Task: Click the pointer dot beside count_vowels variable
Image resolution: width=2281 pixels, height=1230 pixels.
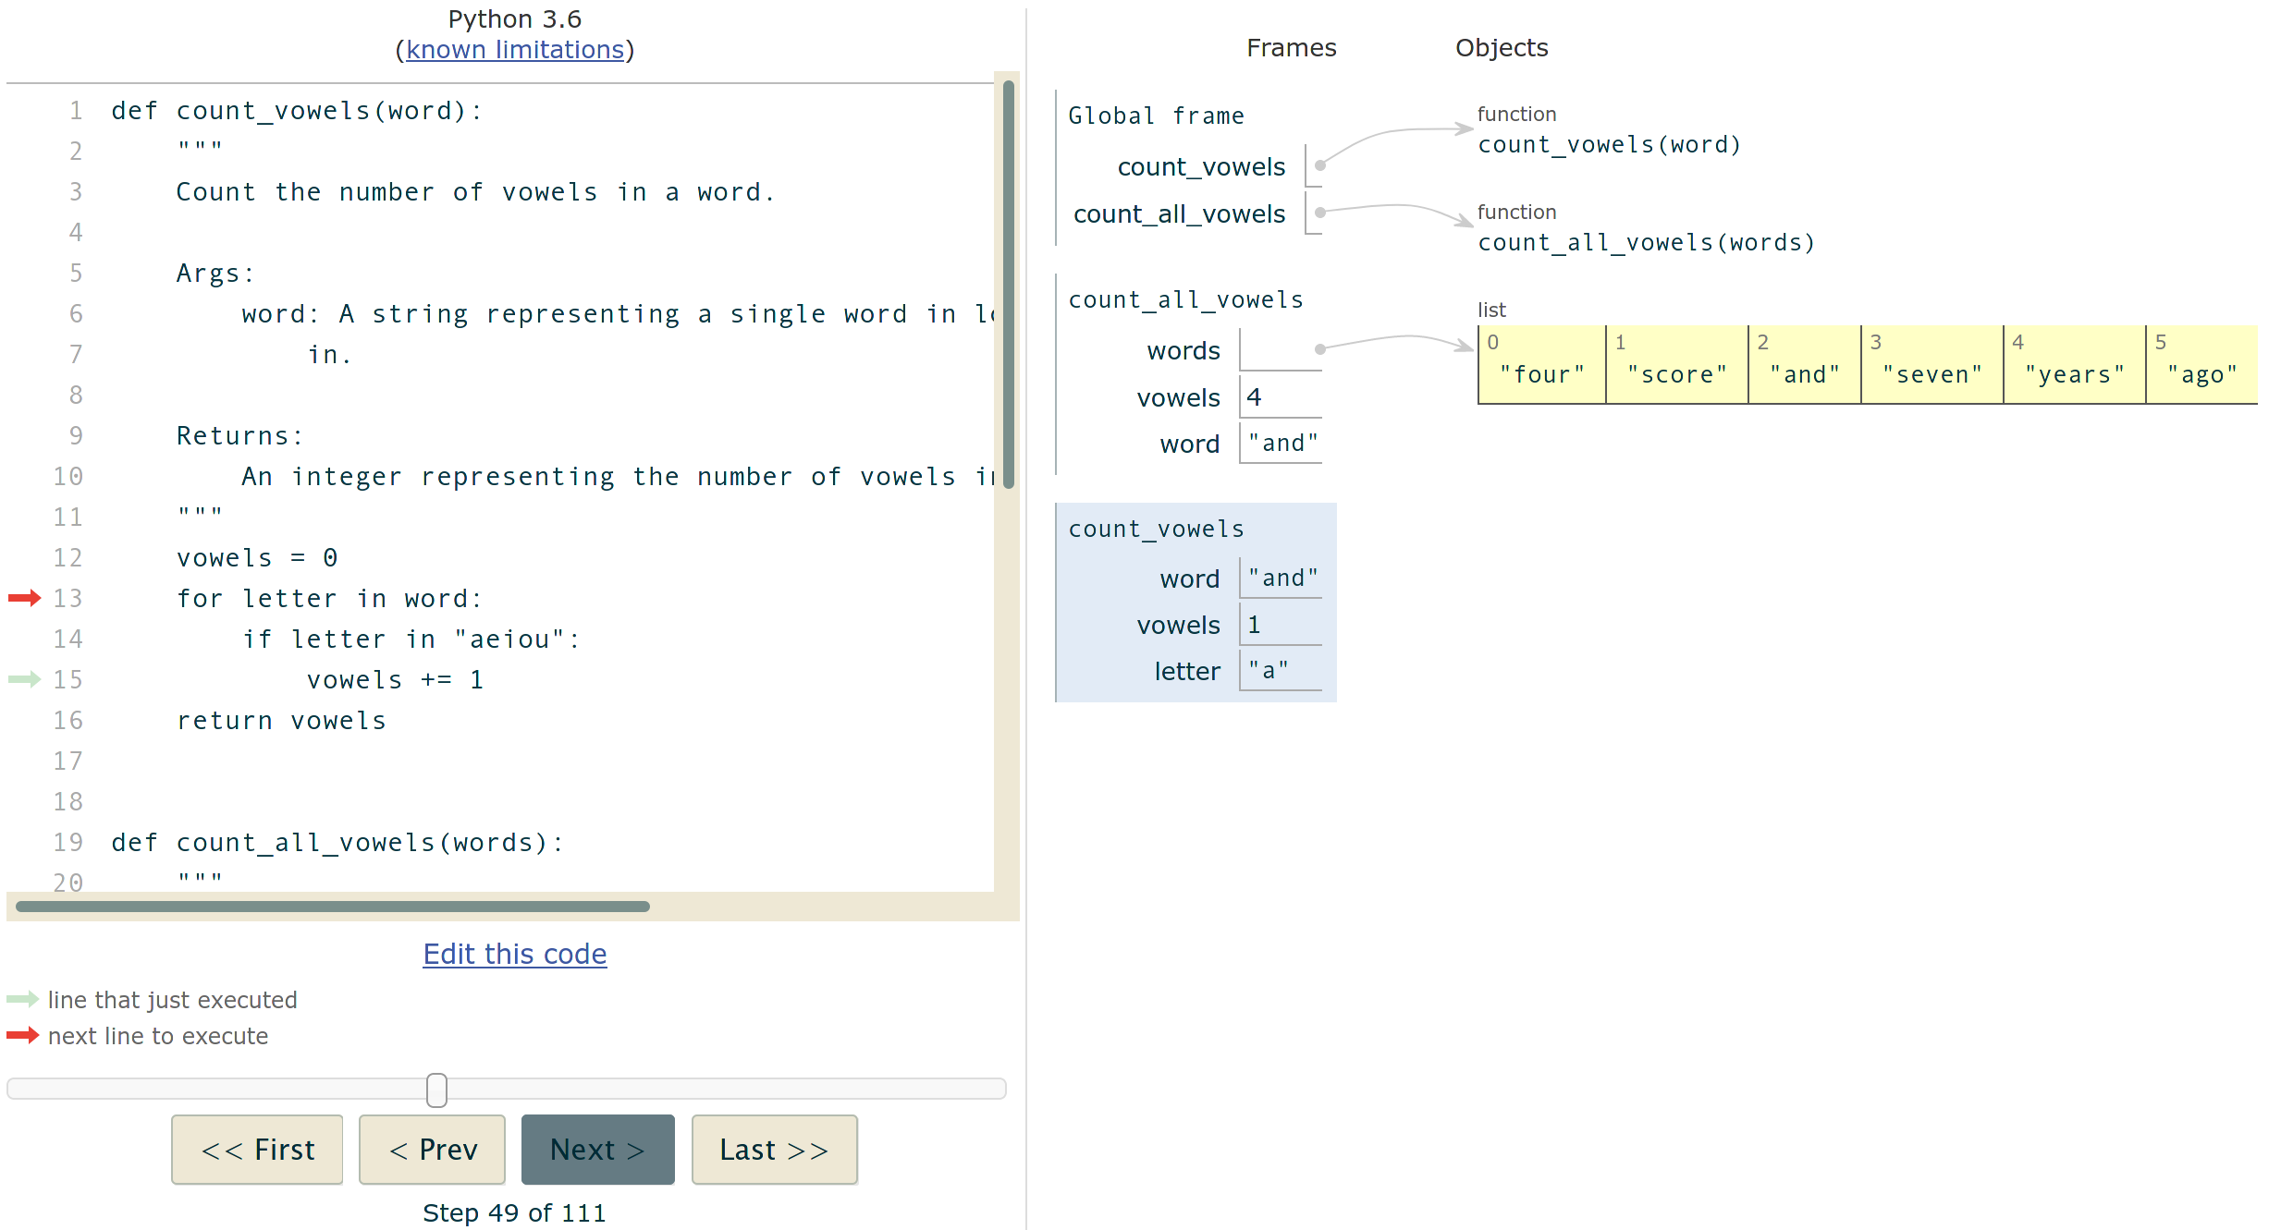Action: tap(1320, 164)
